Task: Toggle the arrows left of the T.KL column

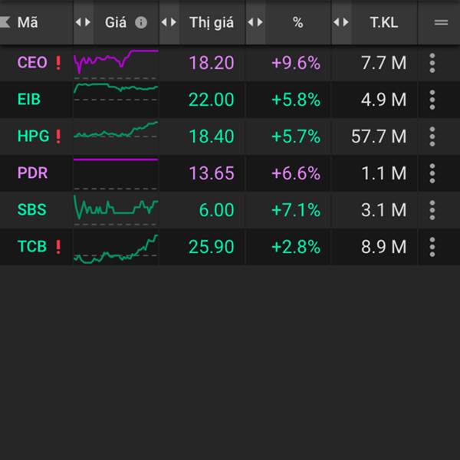Action: (341, 22)
